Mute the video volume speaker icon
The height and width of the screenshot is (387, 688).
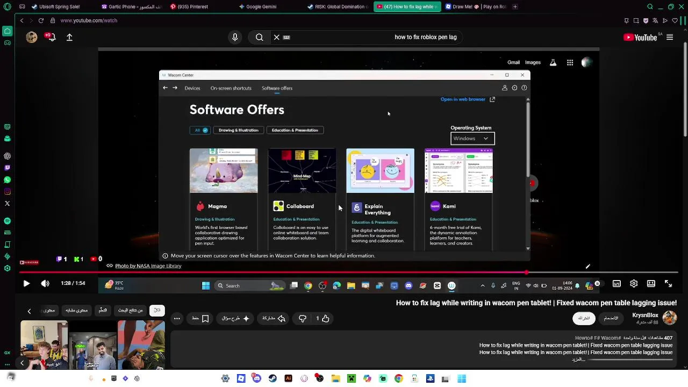click(x=45, y=284)
